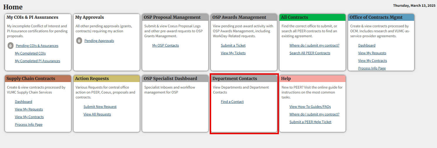
Task: Click the My COIs & PI Assurances header
Action: [x=38, y=17]
